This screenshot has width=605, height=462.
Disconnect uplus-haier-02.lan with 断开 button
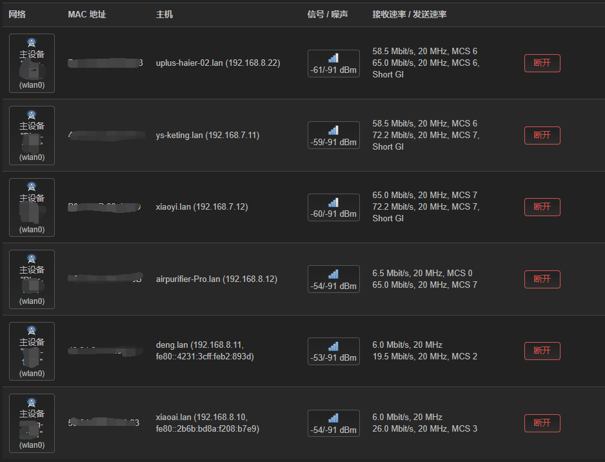(x=542, y=63)
